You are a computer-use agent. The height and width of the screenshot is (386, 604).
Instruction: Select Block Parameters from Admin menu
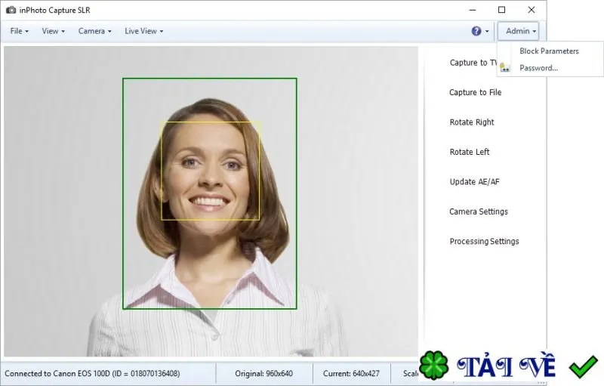pos(549,51)
